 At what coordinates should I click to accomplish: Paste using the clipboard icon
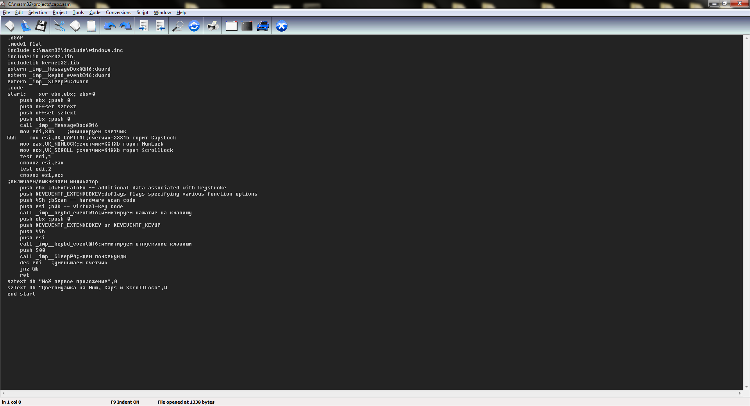click(x=91, y=26)
